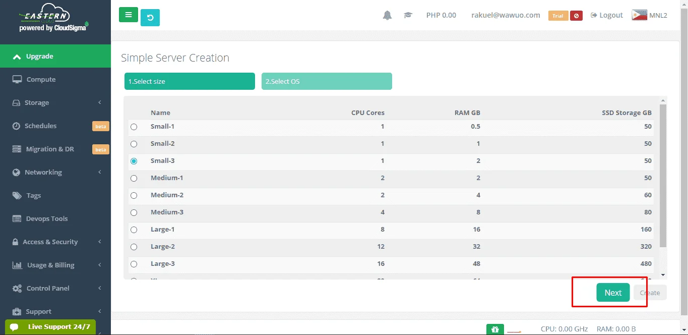Select the Large-1 radio button

click(134, 230)
